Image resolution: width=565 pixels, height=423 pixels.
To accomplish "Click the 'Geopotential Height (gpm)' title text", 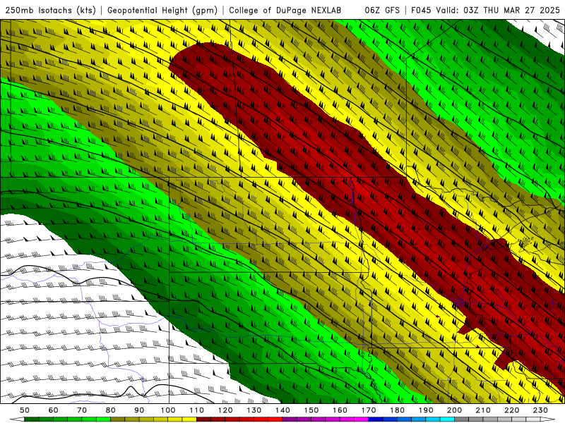I will point(162,11).
